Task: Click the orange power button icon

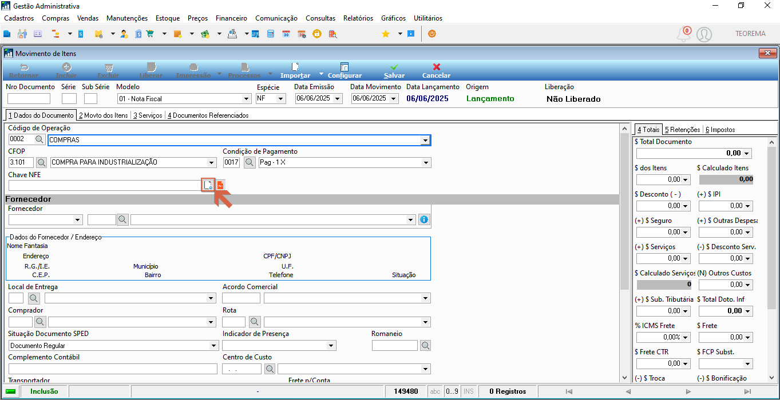Action: (x=431, y=34)
